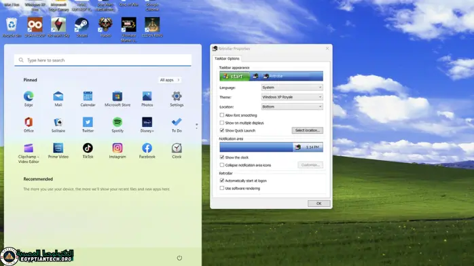Open the Clock pinned app
Viewport: 474px width, 266px height.
pos(177,151)
